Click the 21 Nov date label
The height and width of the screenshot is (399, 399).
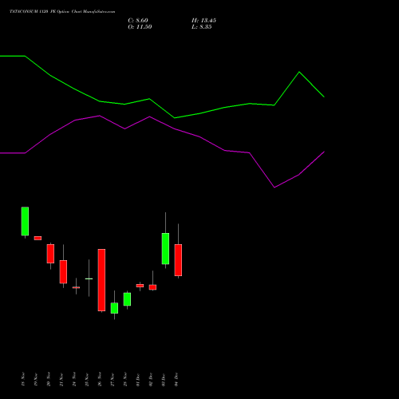click(x=61, y=379)
